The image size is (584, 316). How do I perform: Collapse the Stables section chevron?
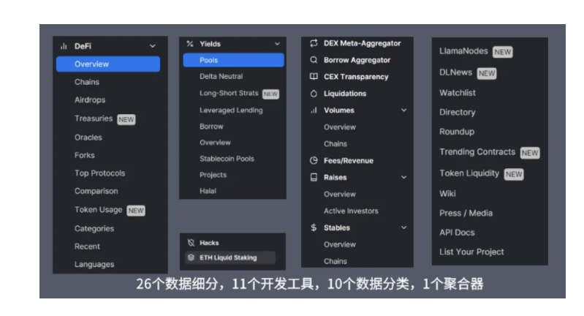coord(403,227)
